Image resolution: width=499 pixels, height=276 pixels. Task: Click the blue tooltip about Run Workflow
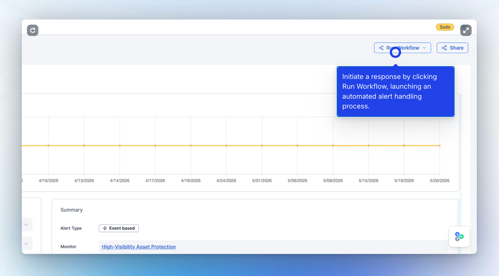coord(396,91)
